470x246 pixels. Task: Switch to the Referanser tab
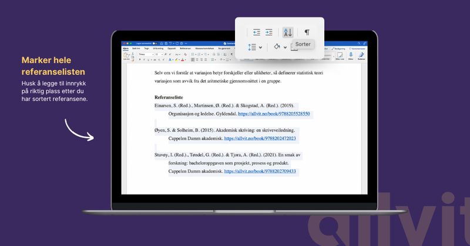(x=185, y=48)
